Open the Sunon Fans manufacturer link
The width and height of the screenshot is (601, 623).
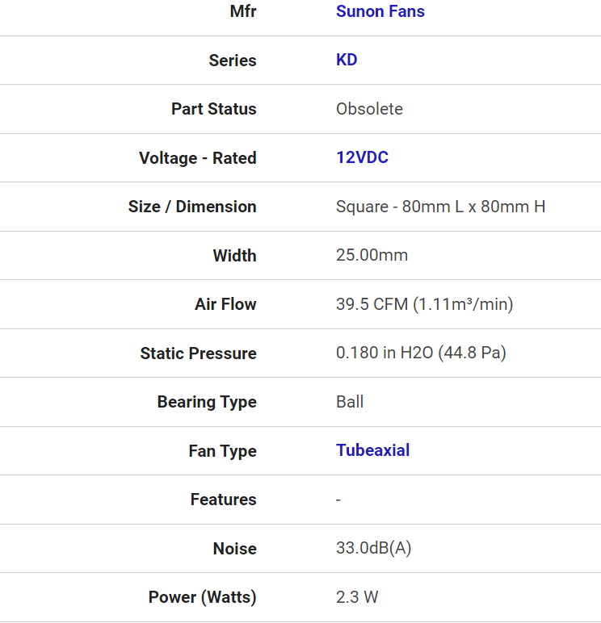[x=380, y=11]
